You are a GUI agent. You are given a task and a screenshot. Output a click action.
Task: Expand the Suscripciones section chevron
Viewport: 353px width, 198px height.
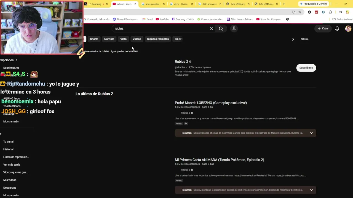click(17, 60)
